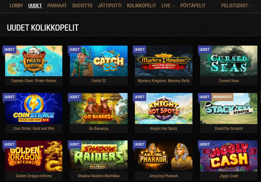Launch the Jiggly Cash game
The width and height of the screenshot is (261, 182).
coord(229,156)
